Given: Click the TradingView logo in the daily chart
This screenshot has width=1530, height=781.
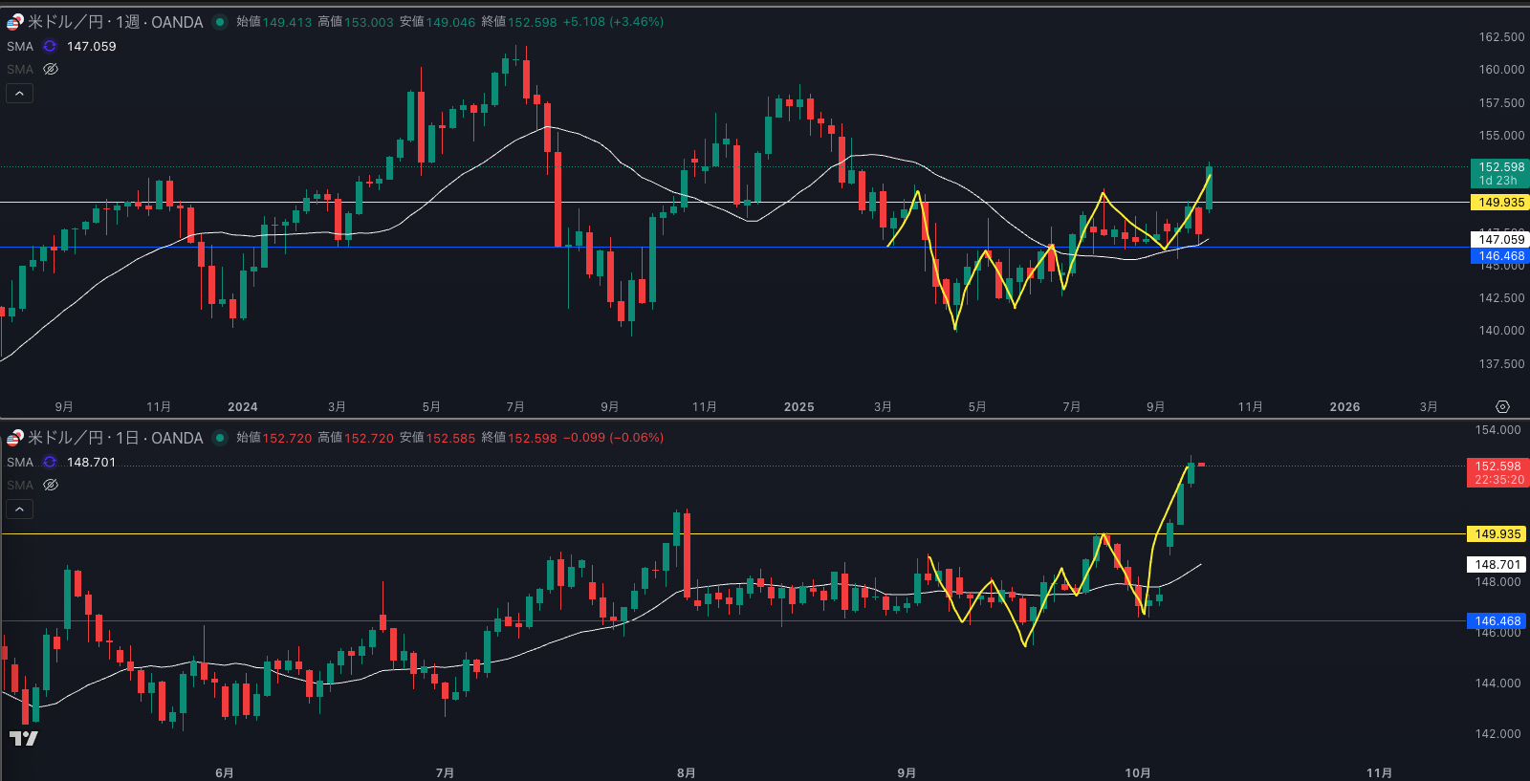Looking at the screenshot, I should 23,738.
